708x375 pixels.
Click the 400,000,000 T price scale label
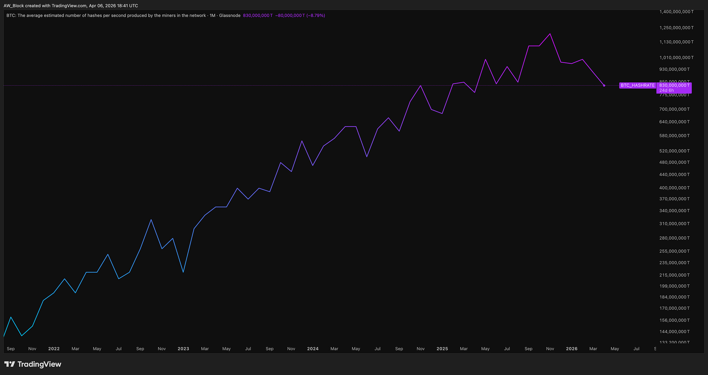pos(674,188)
